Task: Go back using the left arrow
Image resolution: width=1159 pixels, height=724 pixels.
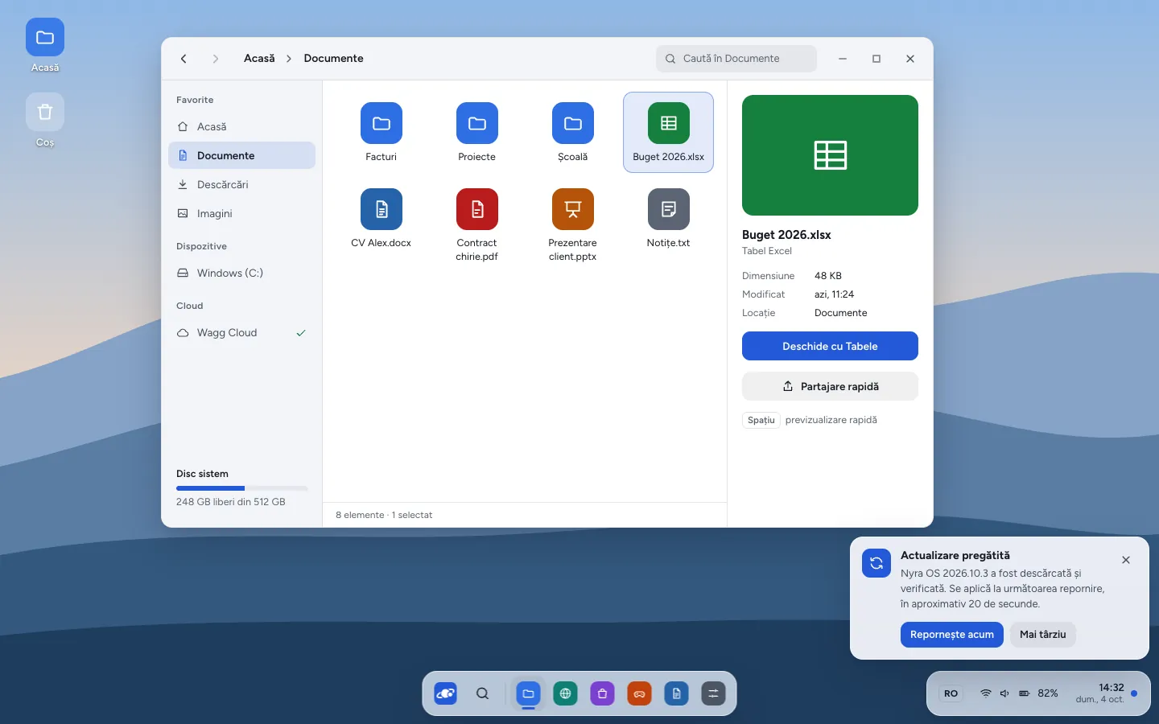Action: (x=184, y=59)
